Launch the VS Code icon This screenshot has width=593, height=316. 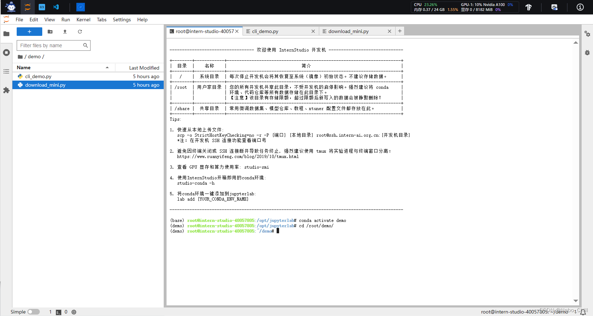pos(56,7)
